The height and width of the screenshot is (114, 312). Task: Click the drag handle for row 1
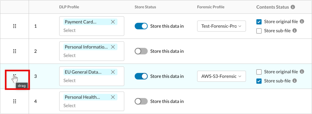pos(14,26)
